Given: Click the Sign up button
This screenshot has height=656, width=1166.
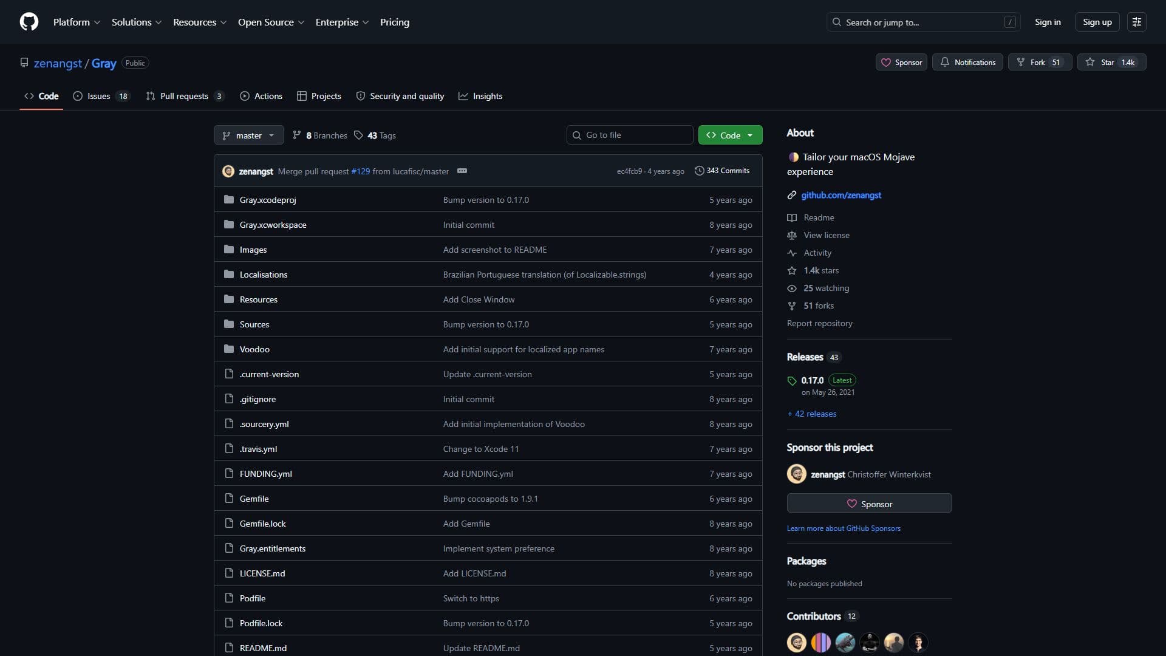Looking at the screenshot, I should [x=1097, y=22].
